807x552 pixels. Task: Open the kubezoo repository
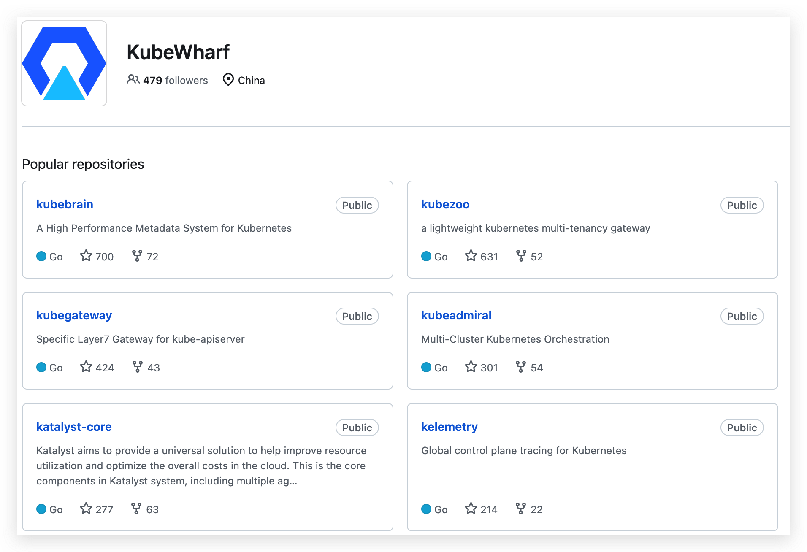click(x=445, y=204)
